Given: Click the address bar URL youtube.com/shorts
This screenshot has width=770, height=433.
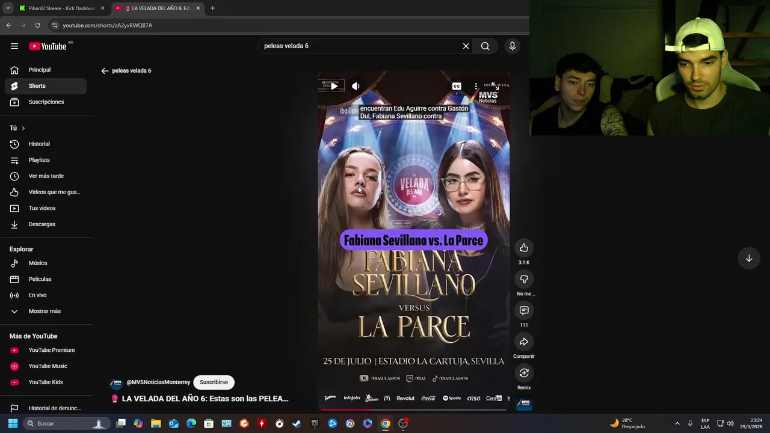Looking at the screenshot, I should tap(108, 25).
